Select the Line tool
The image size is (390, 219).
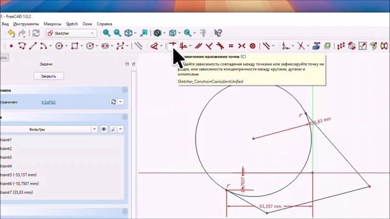coord(33,46)
